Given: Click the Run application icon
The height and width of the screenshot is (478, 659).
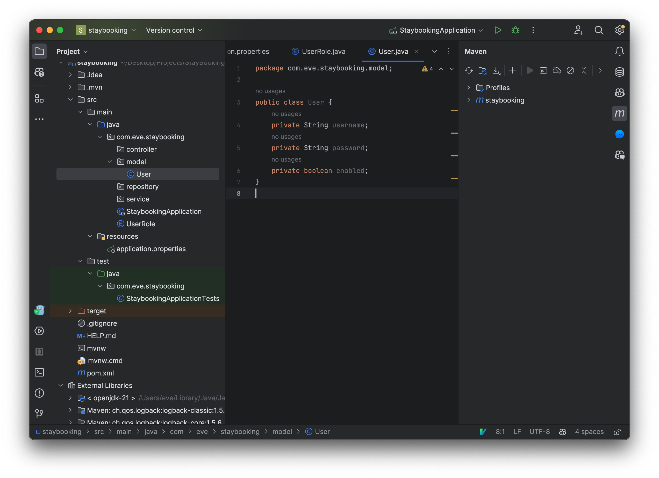Looking at the screenshot, I should [498, 30].
